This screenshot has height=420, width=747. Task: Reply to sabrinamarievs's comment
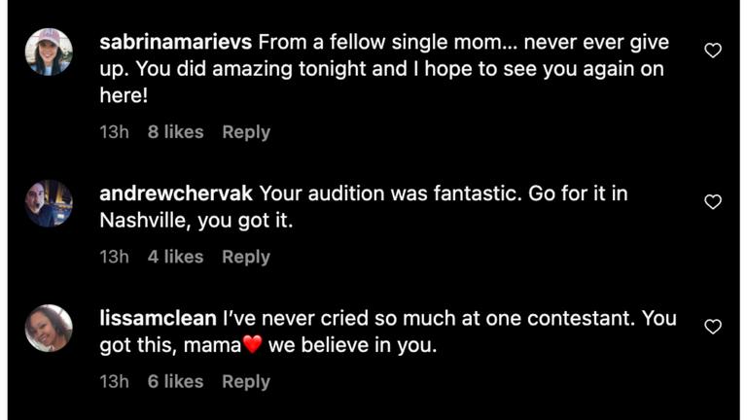pyautogui.click(x=246, y=132)
